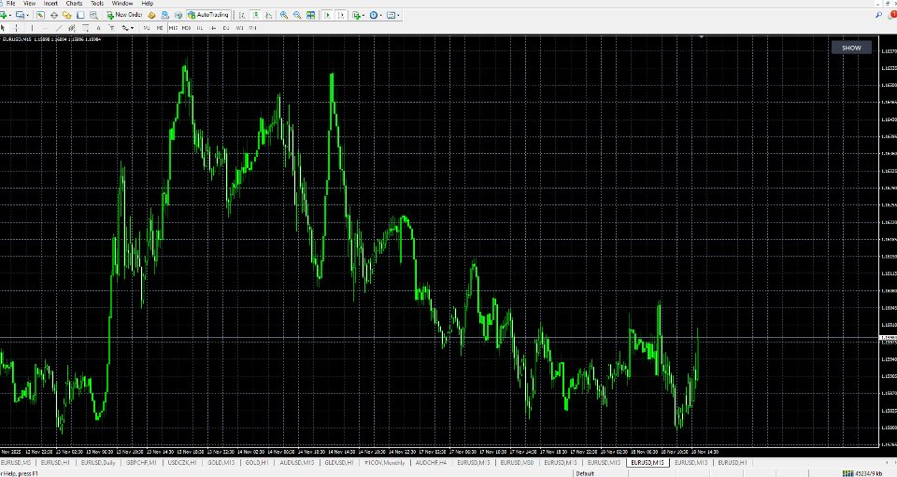Select the vertical line drawing tool

[32, 27]
